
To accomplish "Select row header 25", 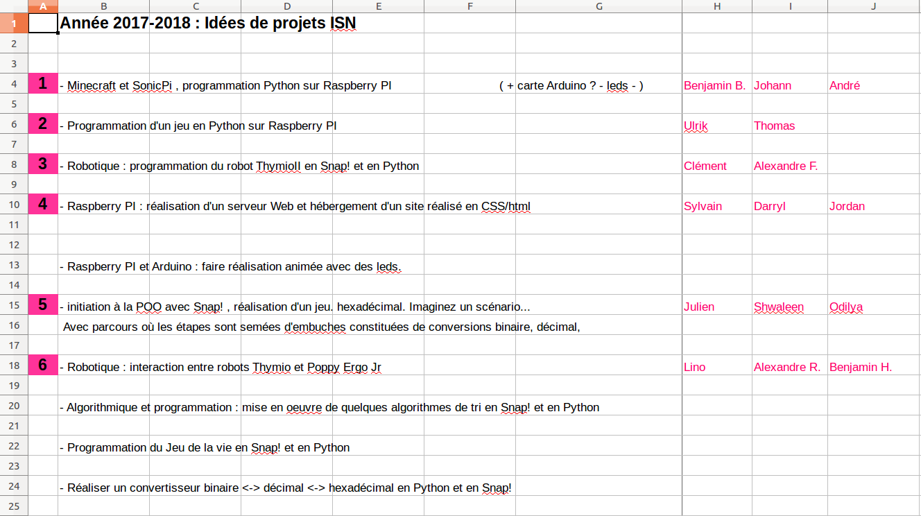I will (x=14, y=507).
